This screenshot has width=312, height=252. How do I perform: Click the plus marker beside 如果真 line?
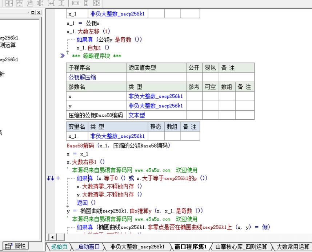(58, 178)
